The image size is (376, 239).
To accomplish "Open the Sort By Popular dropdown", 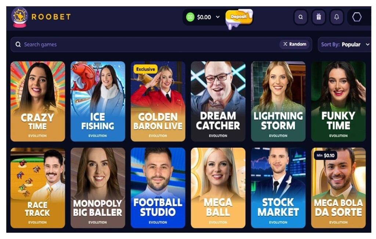I will click(344, 45).
